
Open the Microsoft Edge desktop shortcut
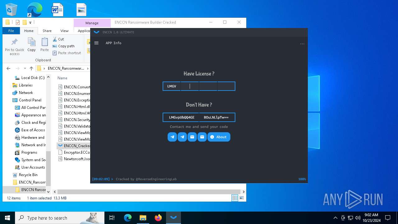tap(35, 10)
